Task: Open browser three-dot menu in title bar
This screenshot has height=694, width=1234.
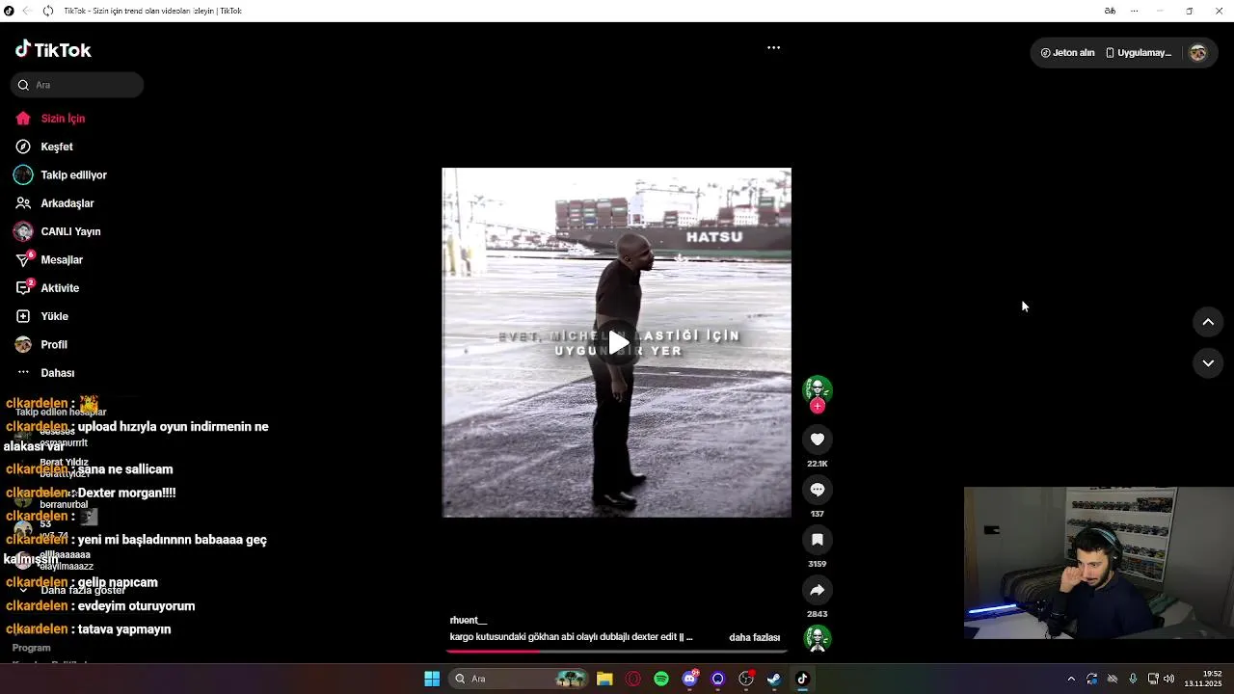Action: pos(1134,11)
